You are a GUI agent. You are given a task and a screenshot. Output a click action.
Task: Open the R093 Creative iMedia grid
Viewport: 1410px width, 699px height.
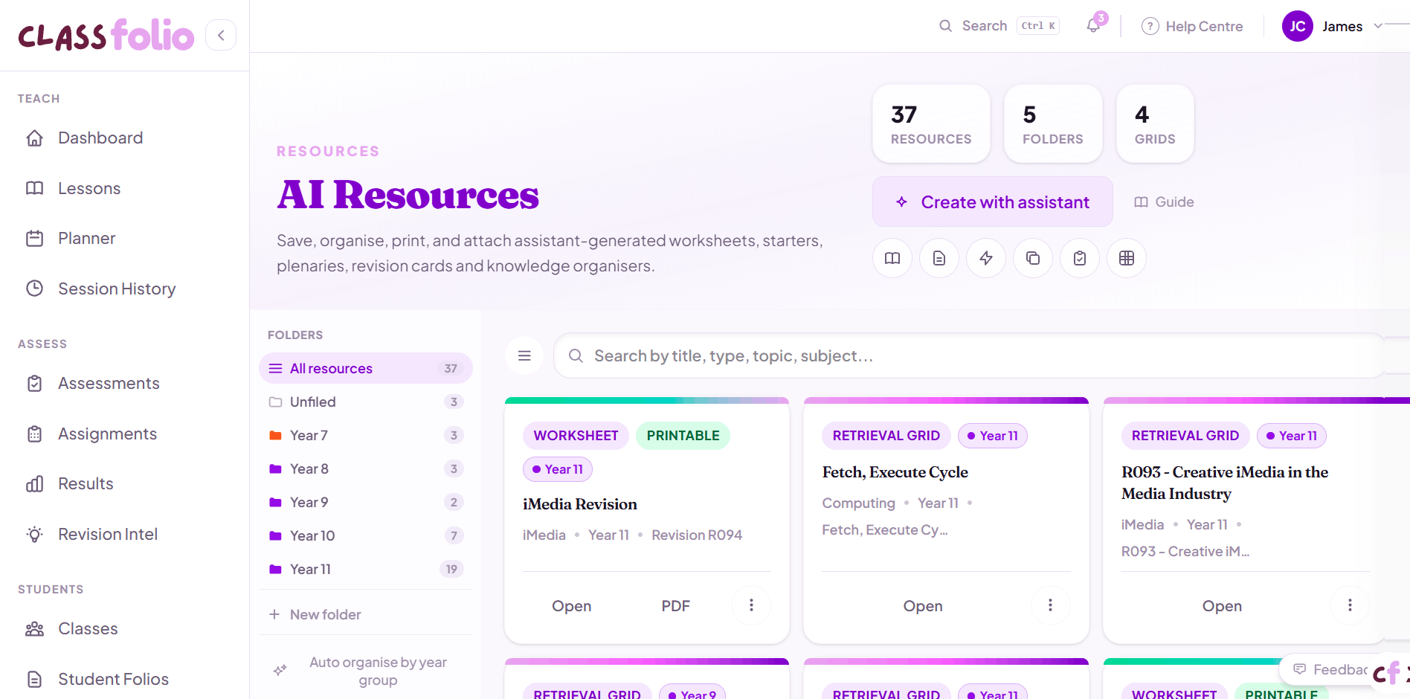[x=1222, y=606]
